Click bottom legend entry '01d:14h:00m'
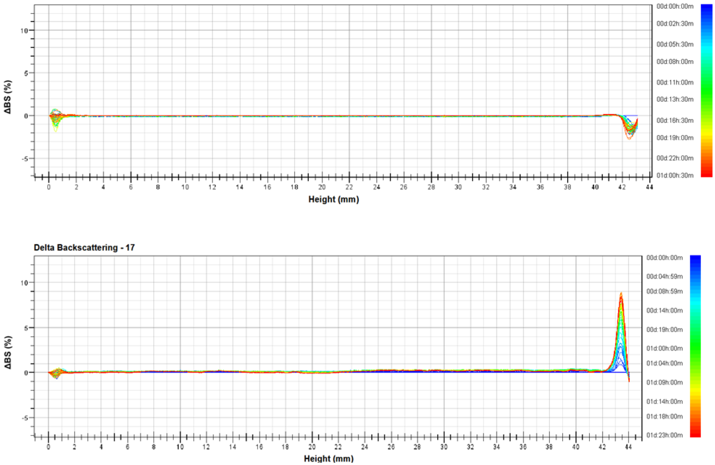Image resolution: width=715 pixels, height=465 pixels. tap(664, 401)
